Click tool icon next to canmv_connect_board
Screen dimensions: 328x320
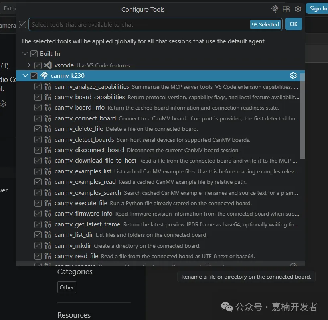[x=47, y=118]
